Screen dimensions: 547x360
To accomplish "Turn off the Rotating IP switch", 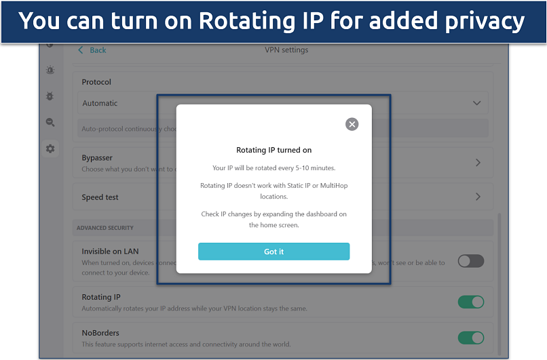I will (x=470, y=302).
